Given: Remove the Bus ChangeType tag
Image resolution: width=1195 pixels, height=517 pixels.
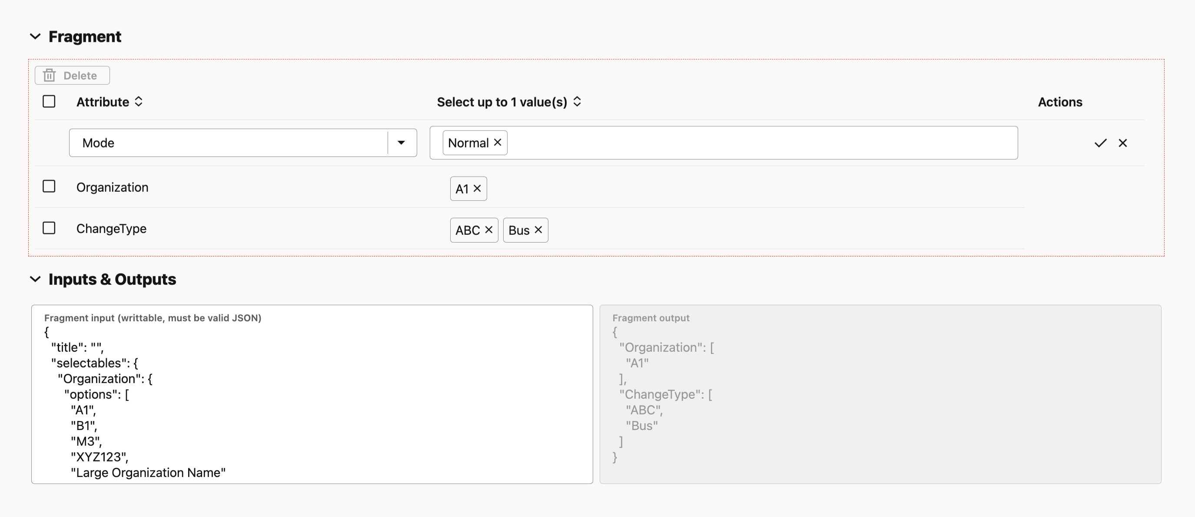Looking at the screenshot, I should [538, 230].
